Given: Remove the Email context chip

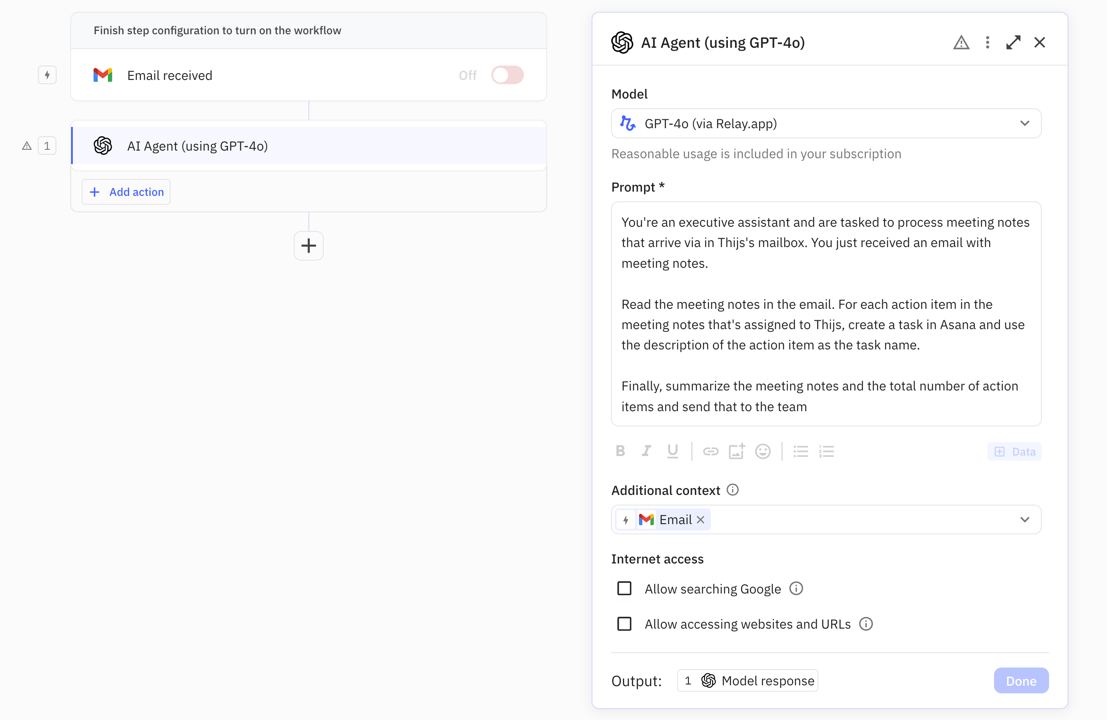Looking at the screenshot, I should 700,519.
